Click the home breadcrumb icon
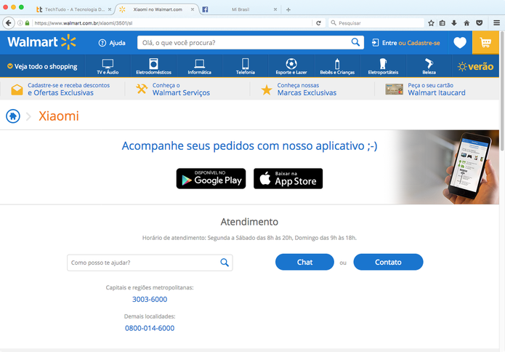 pyautogui.click(x=13, y=116)
